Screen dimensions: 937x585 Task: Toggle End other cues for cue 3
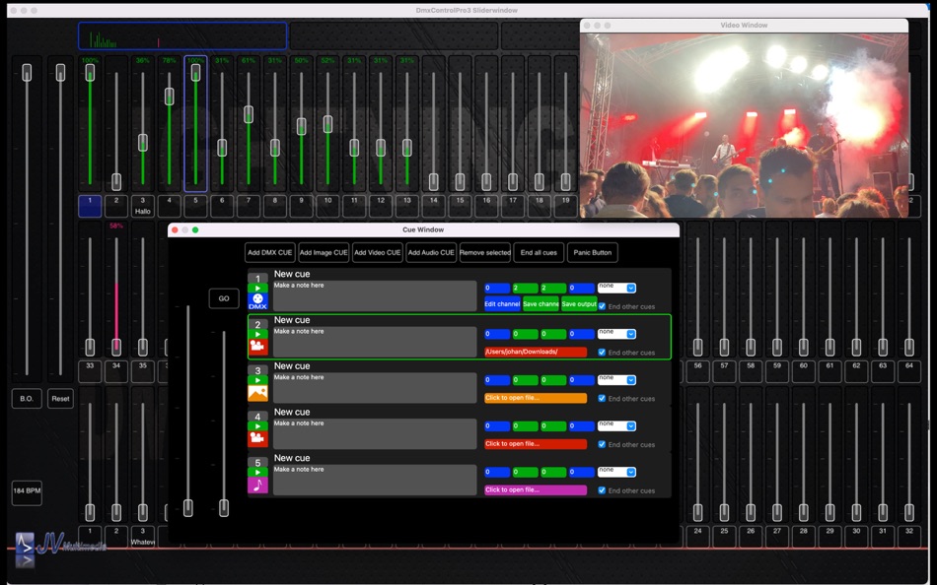click(602, 398)
